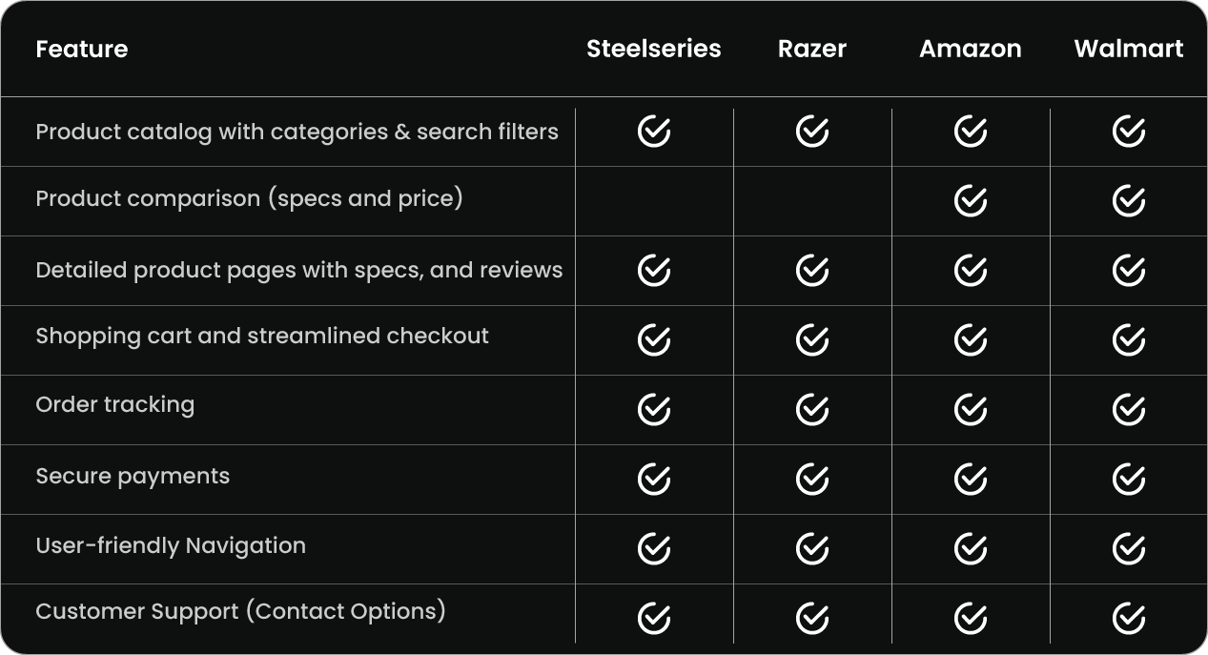Select the Razer column header
The width and height of the screenshot is (1208, 655).
tap(812, 49)
